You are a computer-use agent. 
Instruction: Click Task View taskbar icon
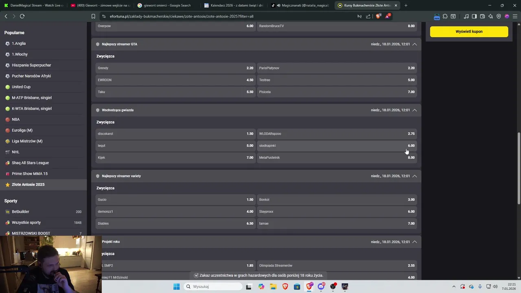click(249, 286)
